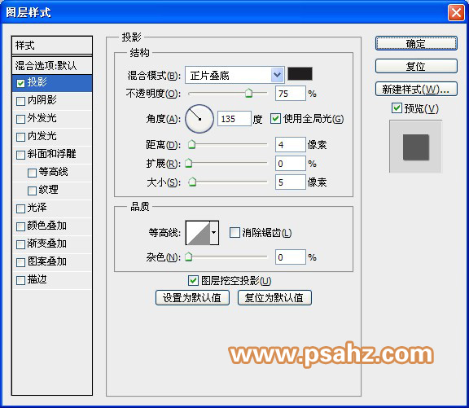The image size is (469, 408).
Task: Click the 距离 value field showing 4
Action: point(291,145)
